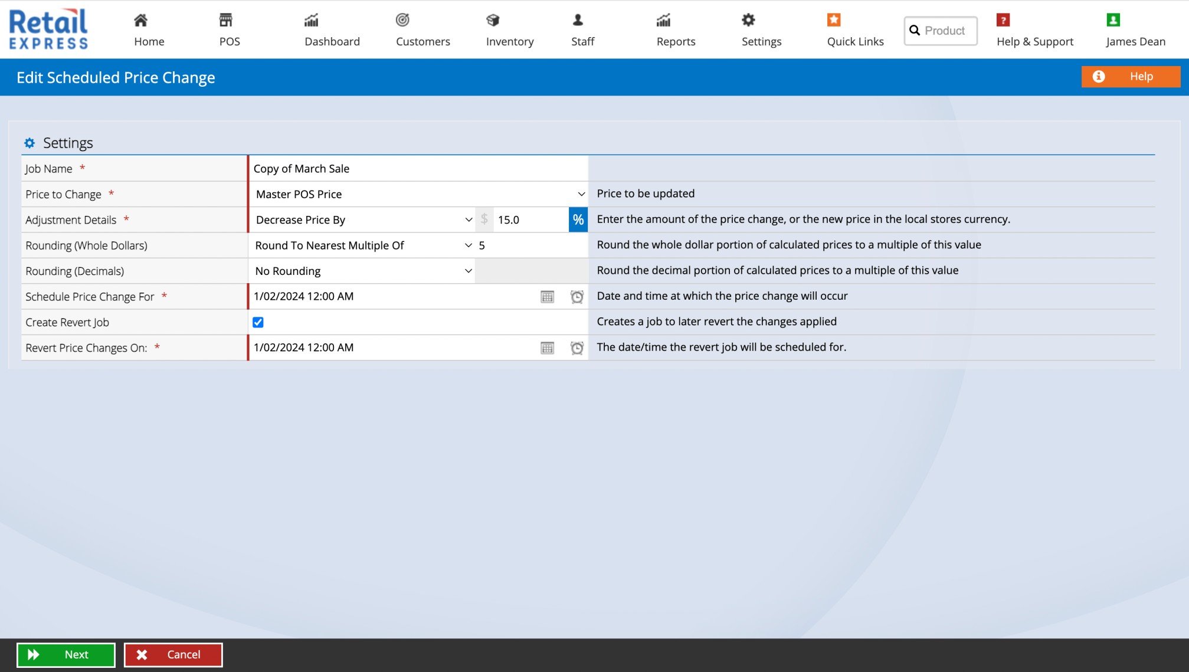Open Reports chart icon

(663, 20)
